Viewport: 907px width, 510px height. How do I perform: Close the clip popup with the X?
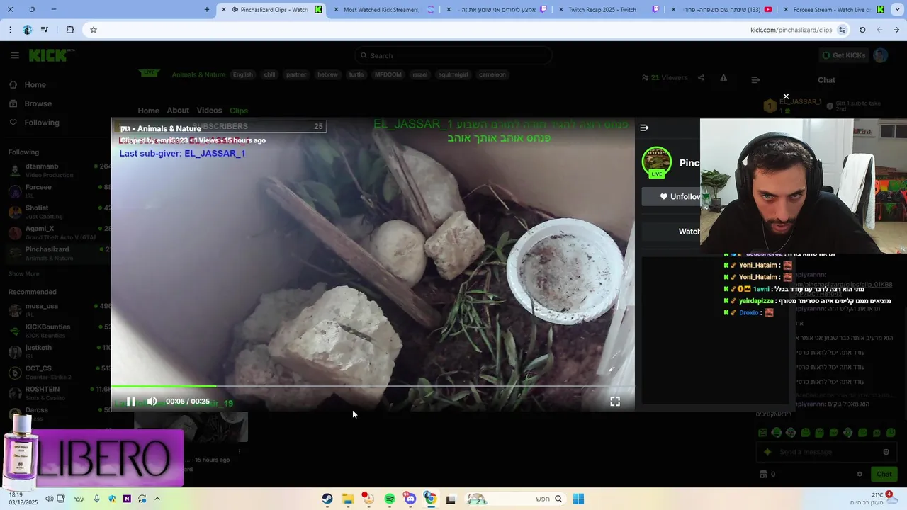786,96
